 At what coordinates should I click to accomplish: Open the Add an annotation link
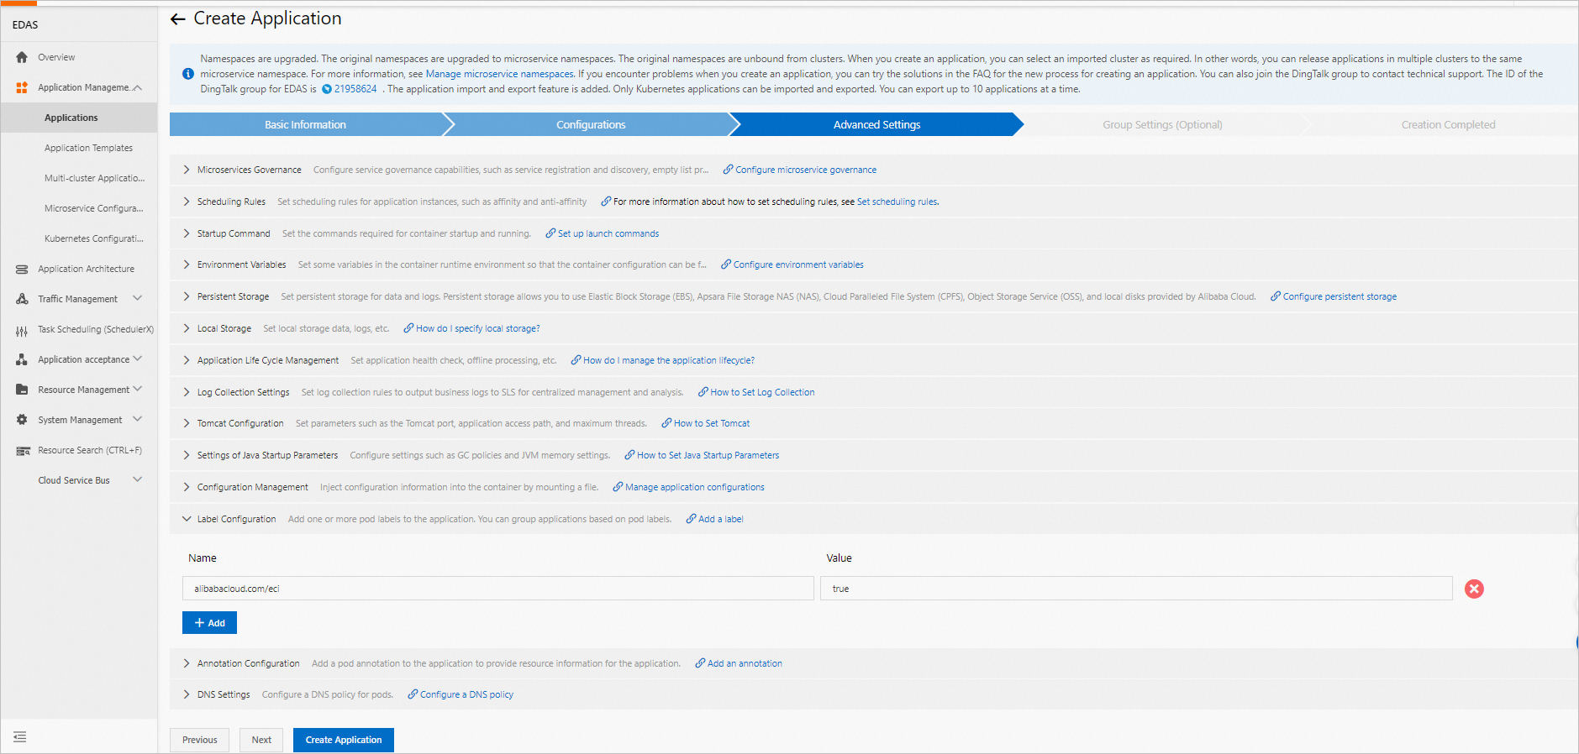[x=745, y=663]
